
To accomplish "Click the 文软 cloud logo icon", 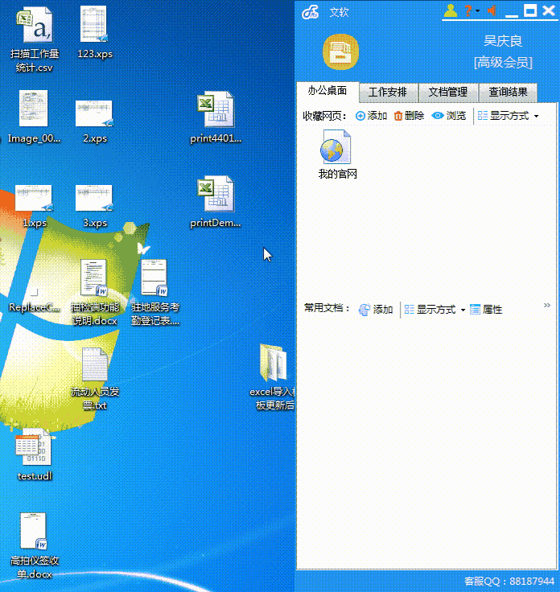I will coord(311,12).
